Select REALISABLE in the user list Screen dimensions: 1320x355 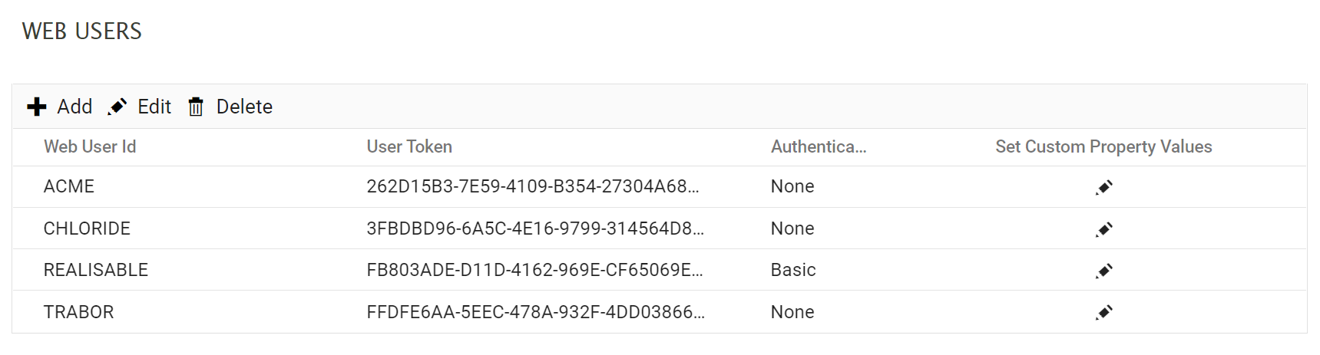[96, 270]
